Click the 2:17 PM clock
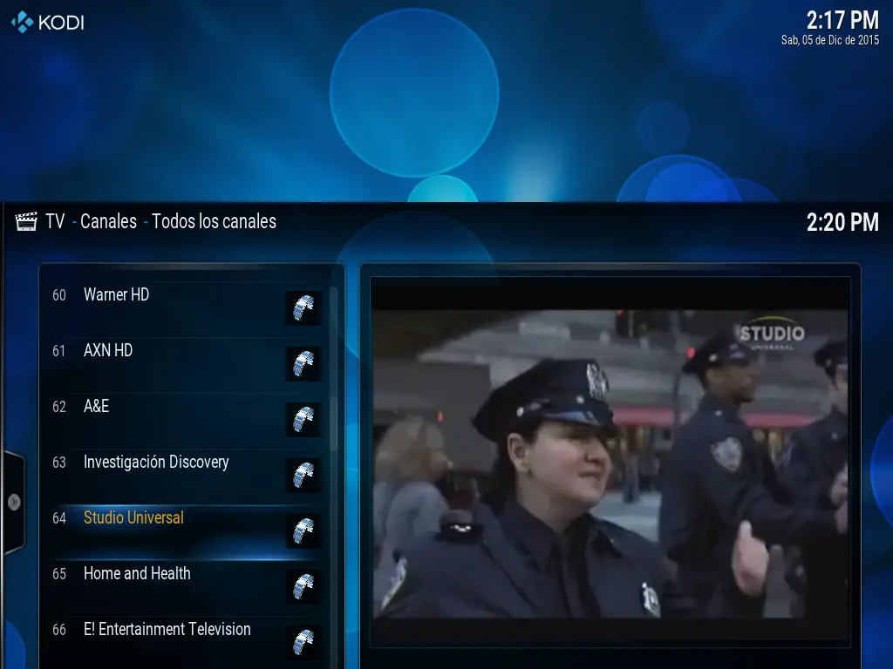 (x=842, y=21)
